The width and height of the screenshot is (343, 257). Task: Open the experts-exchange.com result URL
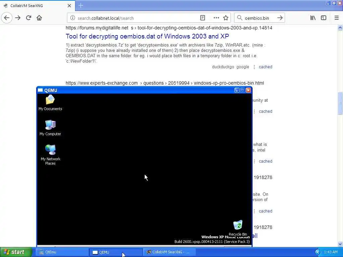coord(165,83)
